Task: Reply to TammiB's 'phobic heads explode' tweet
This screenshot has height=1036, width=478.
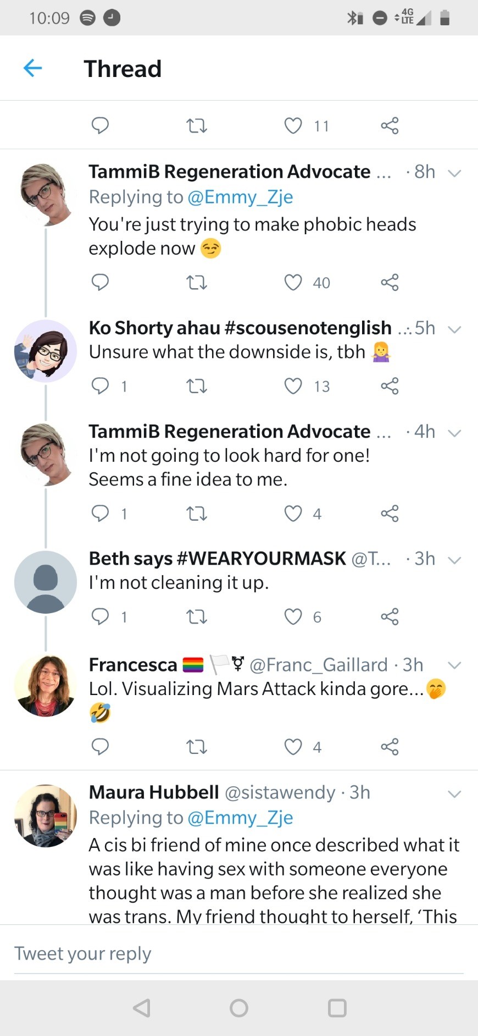Action: [100, 283]
